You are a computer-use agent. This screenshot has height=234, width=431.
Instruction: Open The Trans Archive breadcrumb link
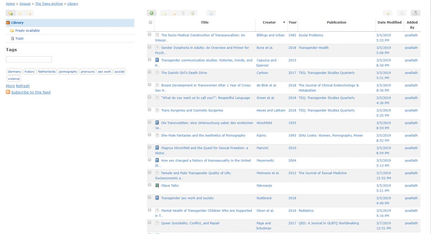pos(48,4)
